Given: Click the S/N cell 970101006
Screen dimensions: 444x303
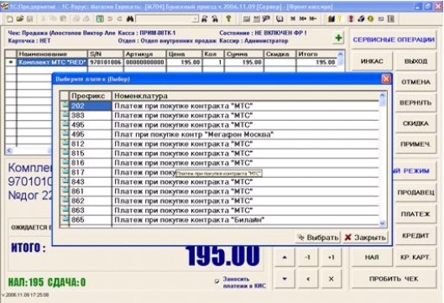Looking at the screenshot, I should 106,62.
